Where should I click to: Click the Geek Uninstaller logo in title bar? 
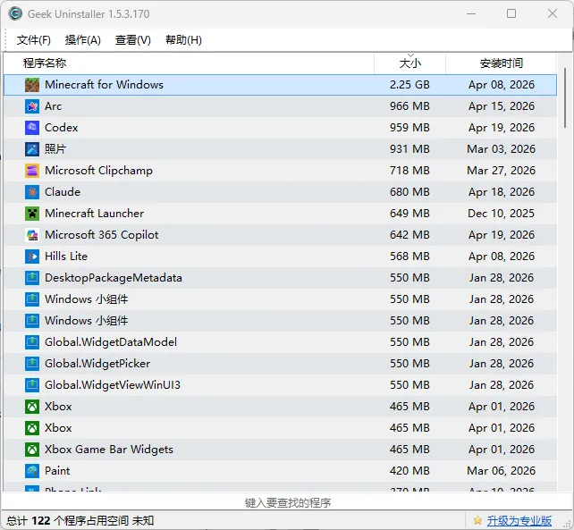(15, 13)
